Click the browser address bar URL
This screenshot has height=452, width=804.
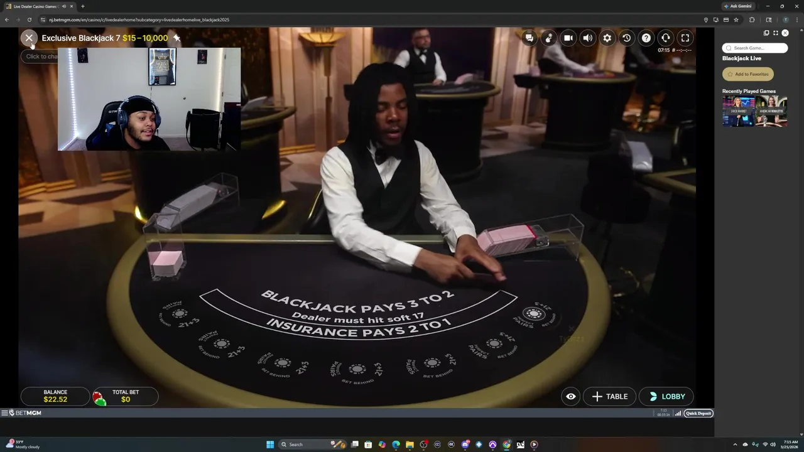tap(139, 19)
